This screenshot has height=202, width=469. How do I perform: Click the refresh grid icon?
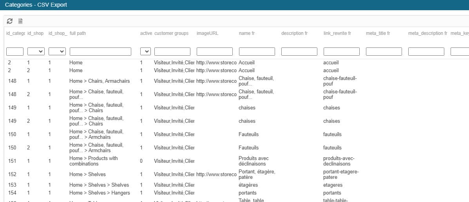click(10, 21)
